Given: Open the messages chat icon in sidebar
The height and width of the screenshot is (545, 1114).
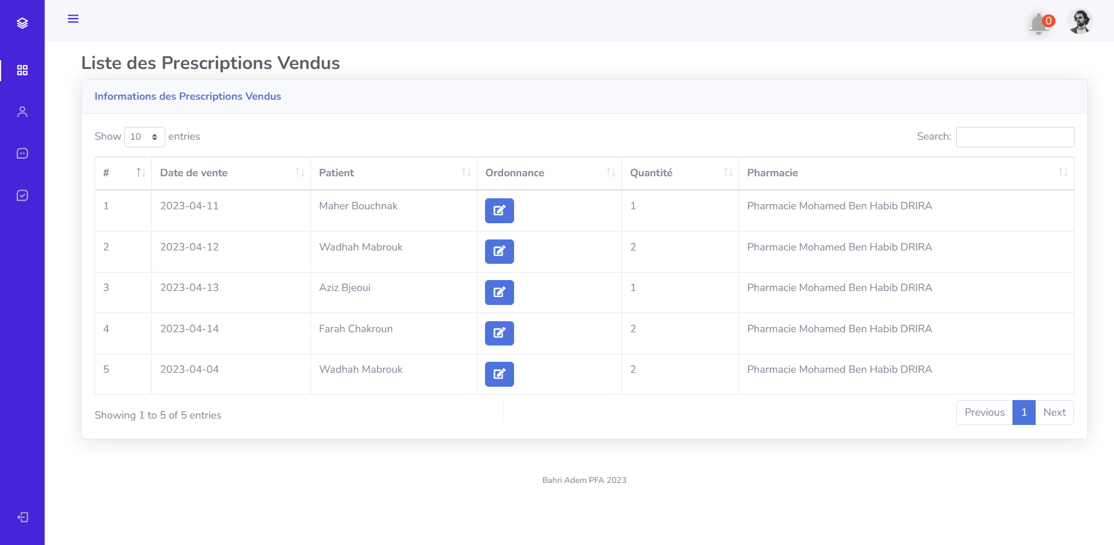Looking at the screenshot, I should (x=22, y=153).
